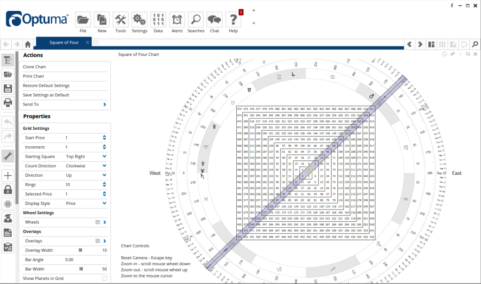481x284 pixels.
Task: Open the Searches magnifier icon
Action: [x=196, y=20]
